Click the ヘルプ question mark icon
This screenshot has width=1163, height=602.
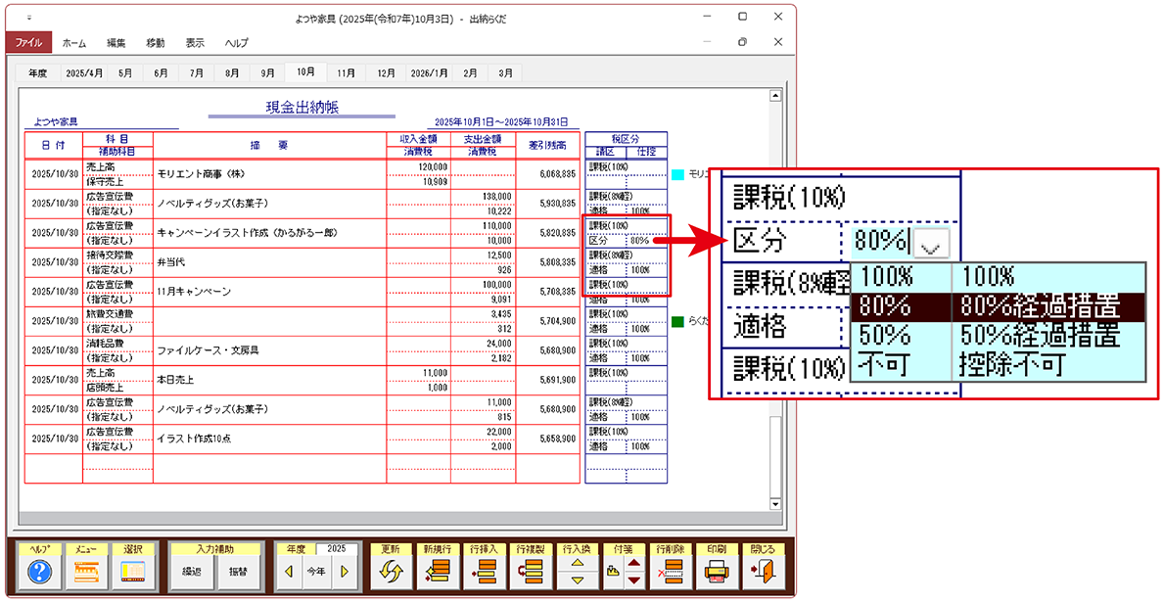[x=40, y=572]
